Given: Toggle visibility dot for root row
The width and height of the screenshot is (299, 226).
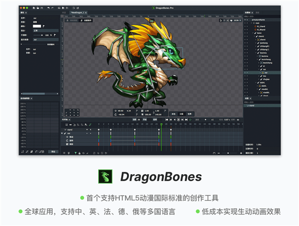Looking at the screenshot, I should [245, 23].
